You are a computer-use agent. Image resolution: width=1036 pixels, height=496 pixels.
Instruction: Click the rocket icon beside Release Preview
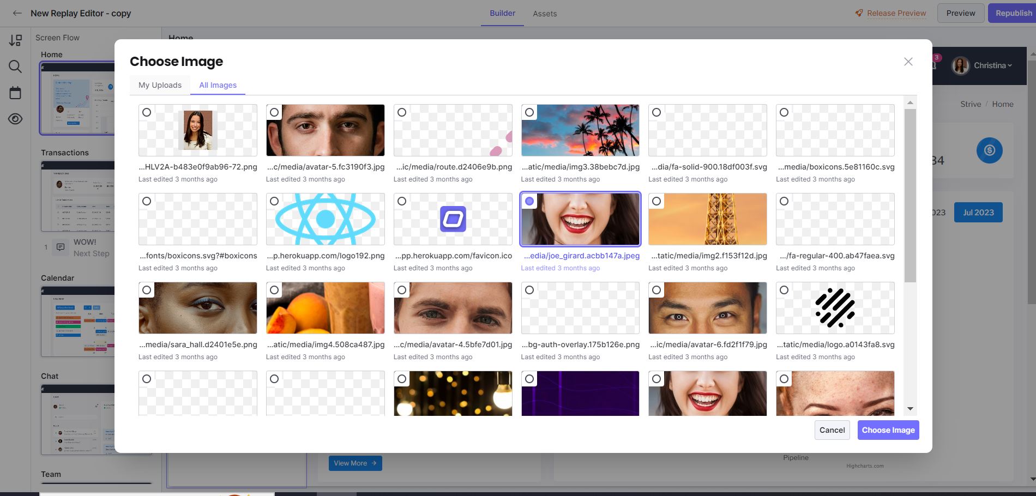(x=859, y=13)
